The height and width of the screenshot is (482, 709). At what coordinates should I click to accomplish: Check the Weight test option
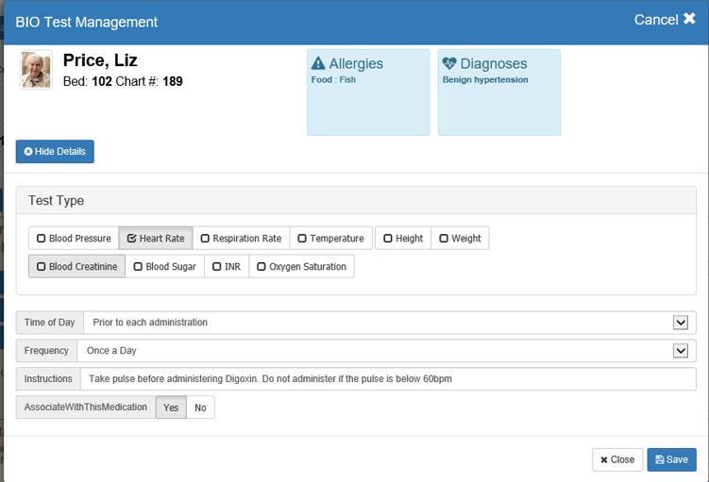[x=460, y=239]
